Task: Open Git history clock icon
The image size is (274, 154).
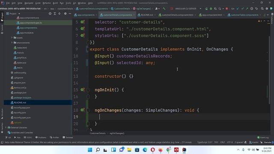Action: coord(252,9)
